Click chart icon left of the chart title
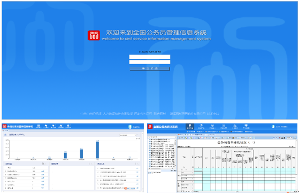299x195 pixels. tap(5, 135)
